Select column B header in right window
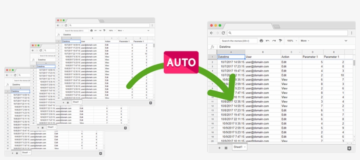This screenshot has width=360, height=160. tap(263, 52)
